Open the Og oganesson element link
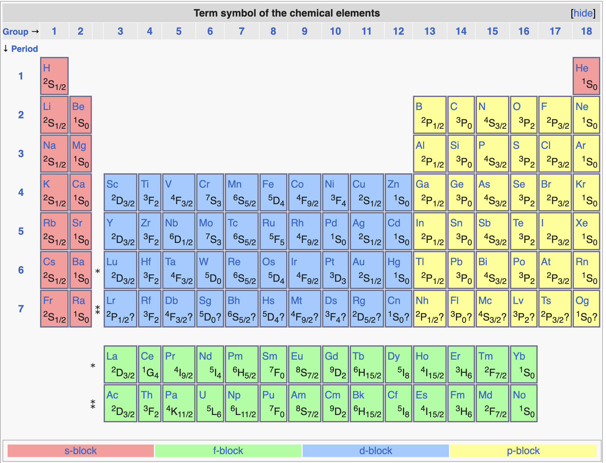 [x=582, y=301]
